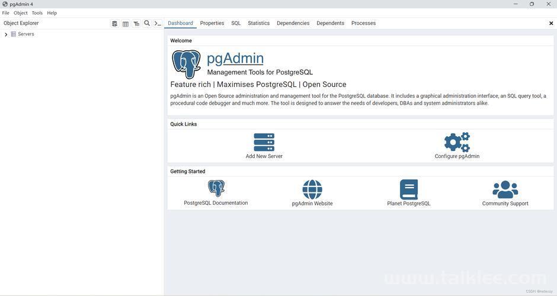
Task: Click the Community Support people icon
Action: pyautogui.click(x=505, y=189)
